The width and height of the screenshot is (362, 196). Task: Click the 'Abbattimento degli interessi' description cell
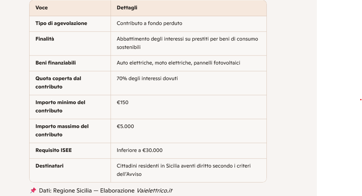click(187, 43)
